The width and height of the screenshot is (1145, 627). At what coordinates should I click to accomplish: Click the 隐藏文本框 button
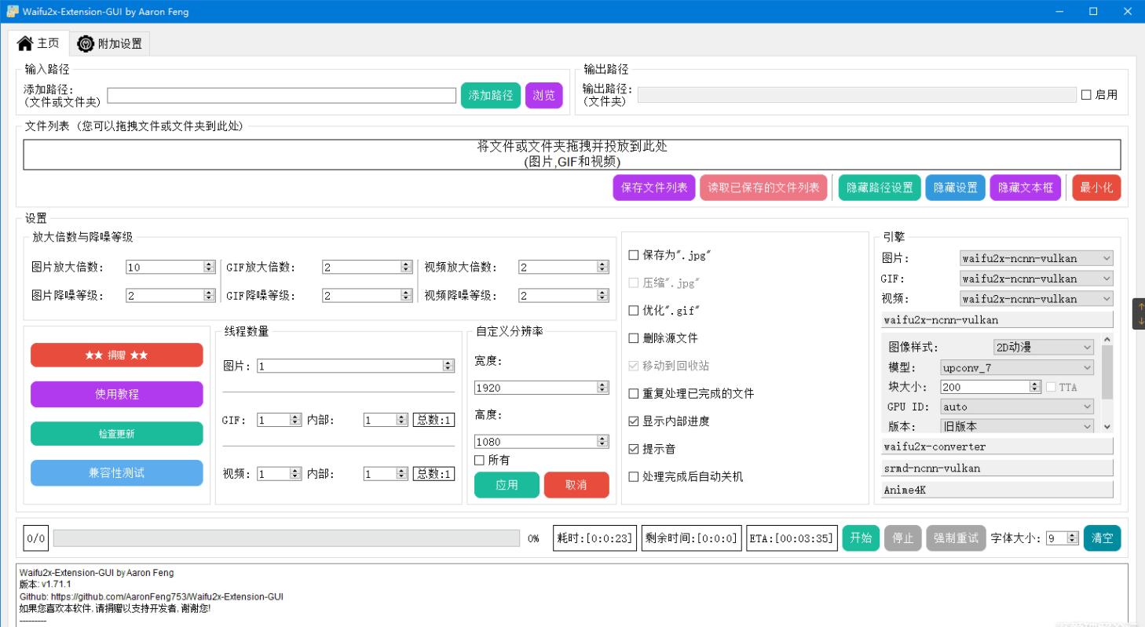click(x=1026, y=188)
